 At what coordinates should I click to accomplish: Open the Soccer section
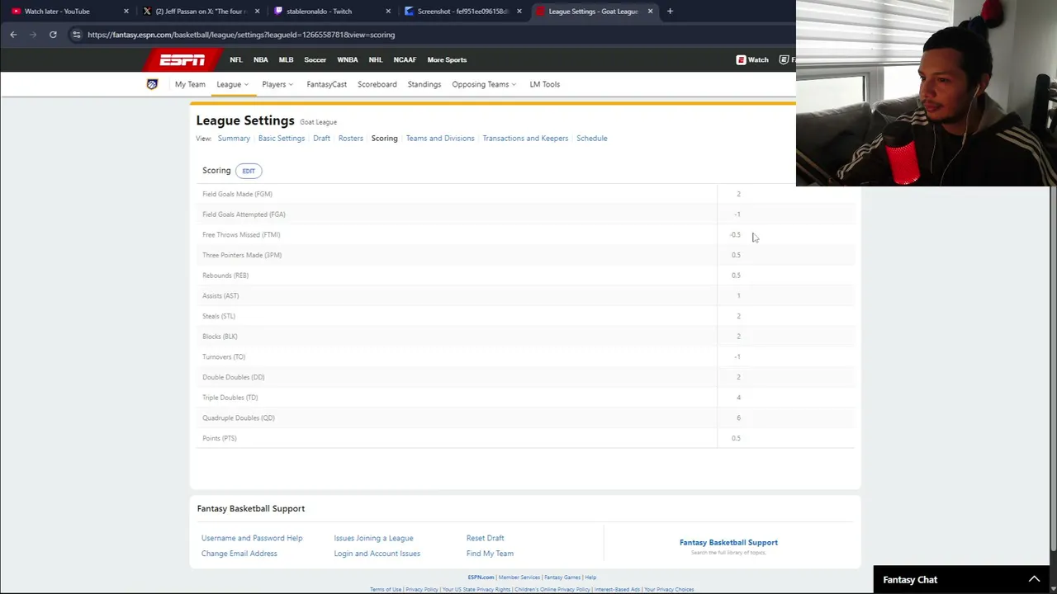pos(315,59)
